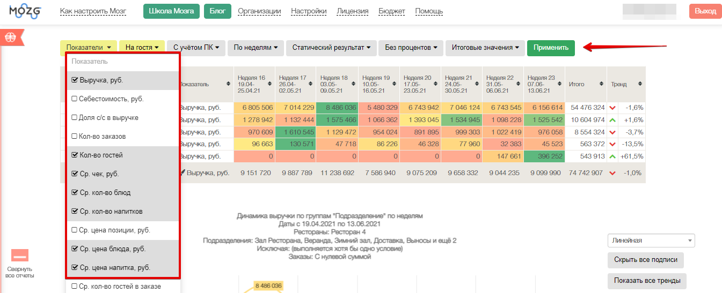Enable the Себестоимость, руб. checkbox
Image resolution: width=722 pixels, height=293 pixels.
pos(75,99)
